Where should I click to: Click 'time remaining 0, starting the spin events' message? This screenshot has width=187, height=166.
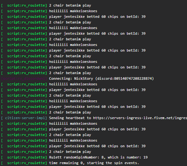click(94, 163)
